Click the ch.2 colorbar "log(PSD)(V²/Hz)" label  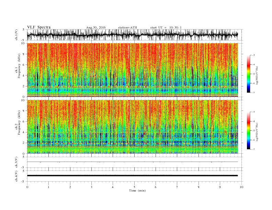[257, 132]
